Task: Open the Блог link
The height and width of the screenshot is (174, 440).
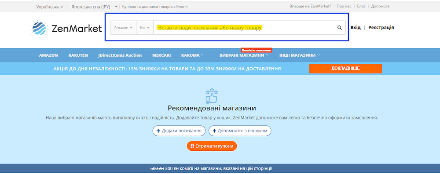Action: (361, 6)
